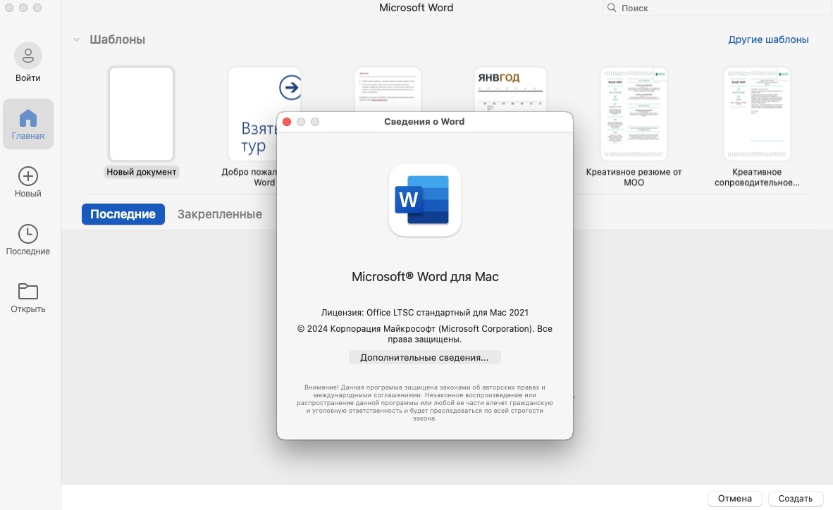The image size is (833, 510).
Task: Open the Другие шаблоны link
Action: [x=768, y=39]
